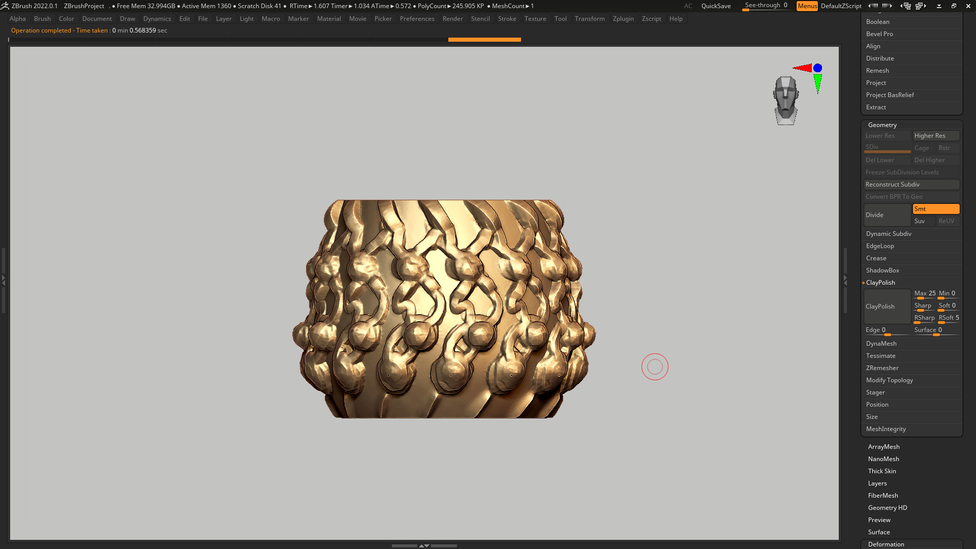Toggle the Smt smoothing option
Screen dimensions: 976x549
coord(936,209)
